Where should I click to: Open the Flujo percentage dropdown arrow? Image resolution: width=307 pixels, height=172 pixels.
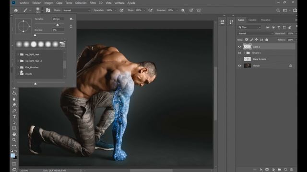click(x=144, y=11)
